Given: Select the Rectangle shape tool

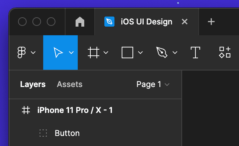Looking at the screenshot, I should 127,53.
